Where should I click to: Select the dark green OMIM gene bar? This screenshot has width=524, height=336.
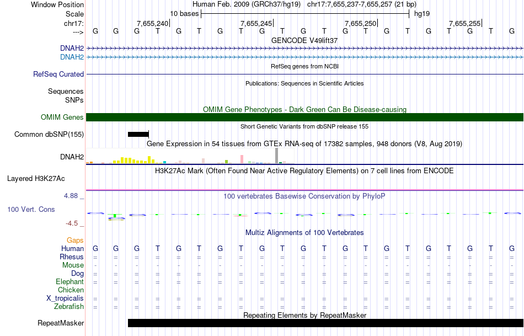305,118
